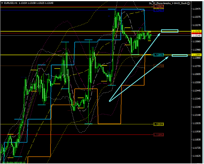This screenshot has height=164, width=204.
Task: Open the chart menu triangle beside EURUSD,H1
Action: click(x=2, y=3)
